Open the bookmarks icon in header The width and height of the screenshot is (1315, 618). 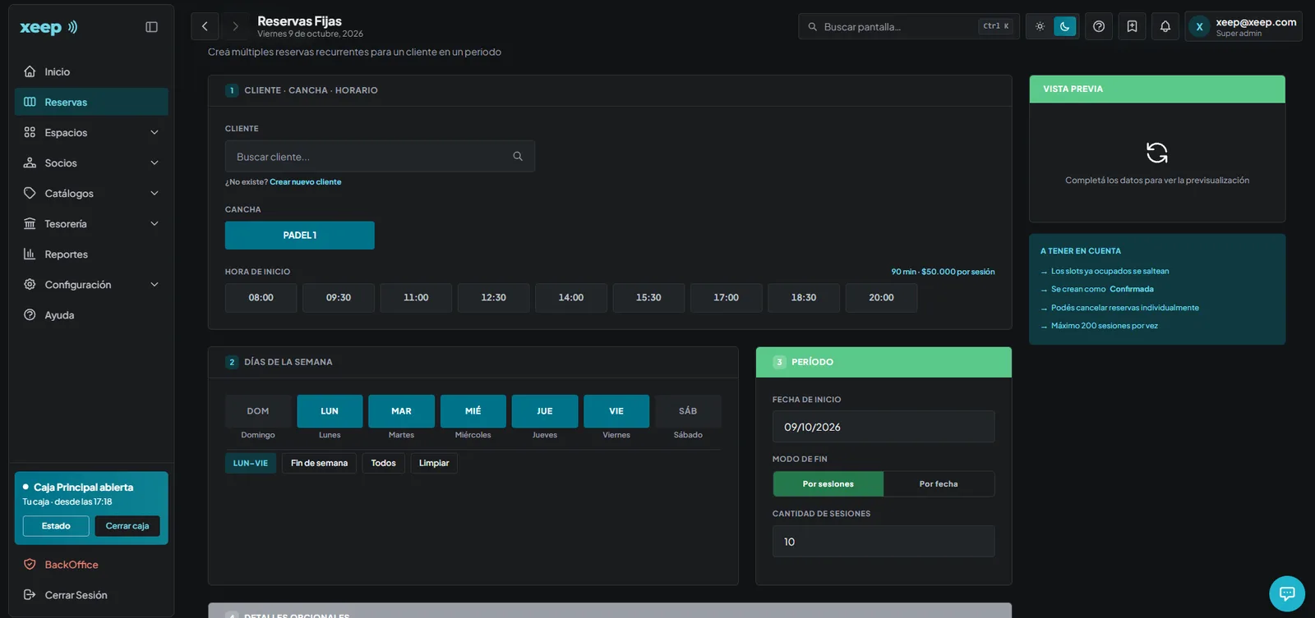pos(1132,26)
